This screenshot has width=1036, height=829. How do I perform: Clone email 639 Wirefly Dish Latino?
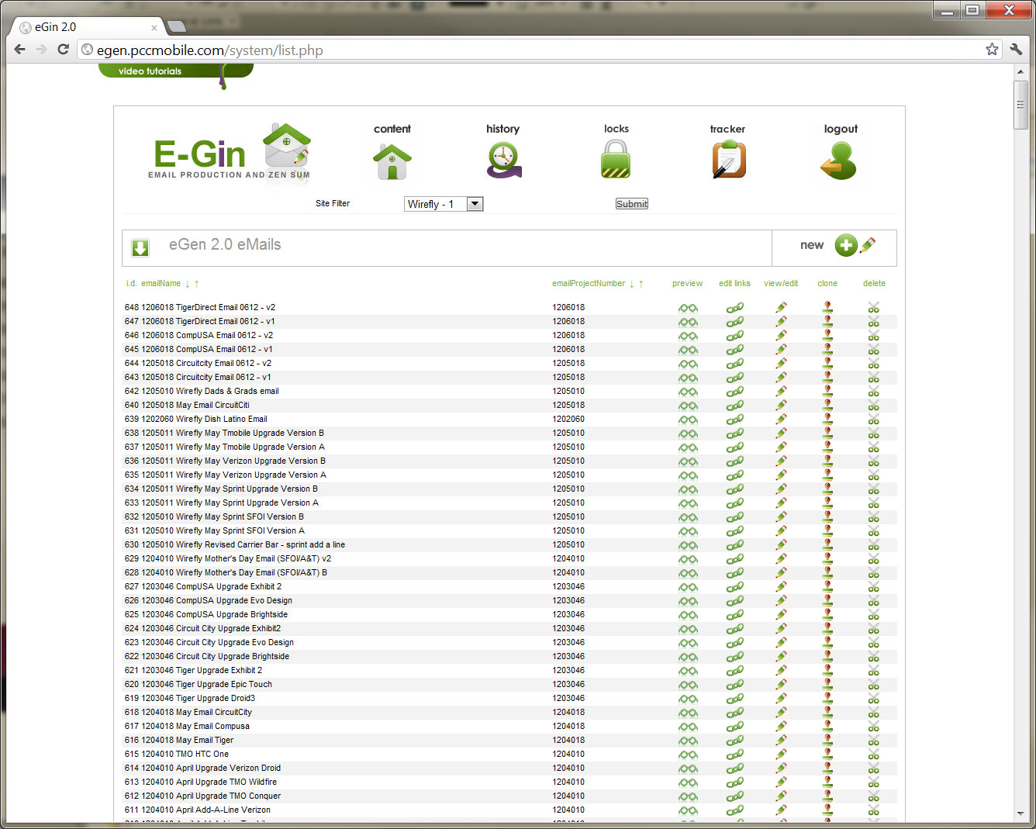click(x=827, y=420)
